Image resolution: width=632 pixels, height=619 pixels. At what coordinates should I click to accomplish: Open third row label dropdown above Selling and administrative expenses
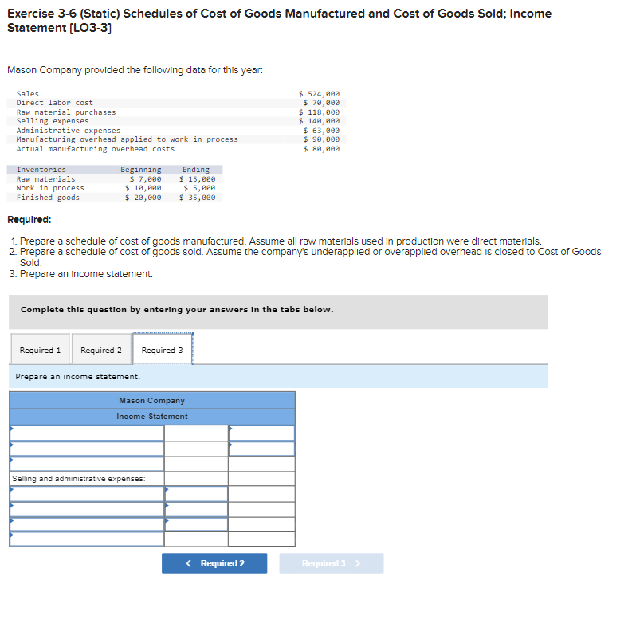tap(87, 464)
